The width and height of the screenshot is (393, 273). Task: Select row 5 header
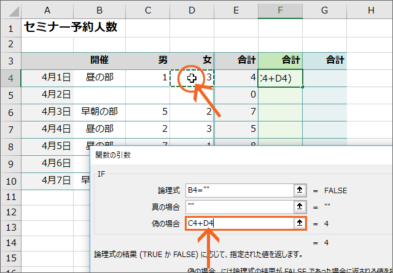point(10,95)
